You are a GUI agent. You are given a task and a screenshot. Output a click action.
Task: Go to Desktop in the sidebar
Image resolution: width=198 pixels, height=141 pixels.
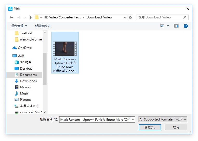click(x=26, y=68)
